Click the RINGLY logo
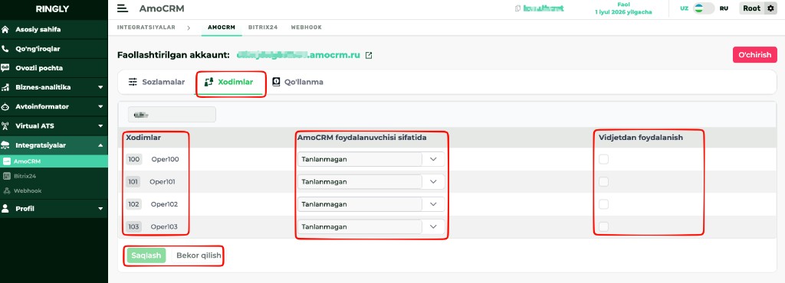Viewport: 785px width, 283px height. tap(54, 8)
